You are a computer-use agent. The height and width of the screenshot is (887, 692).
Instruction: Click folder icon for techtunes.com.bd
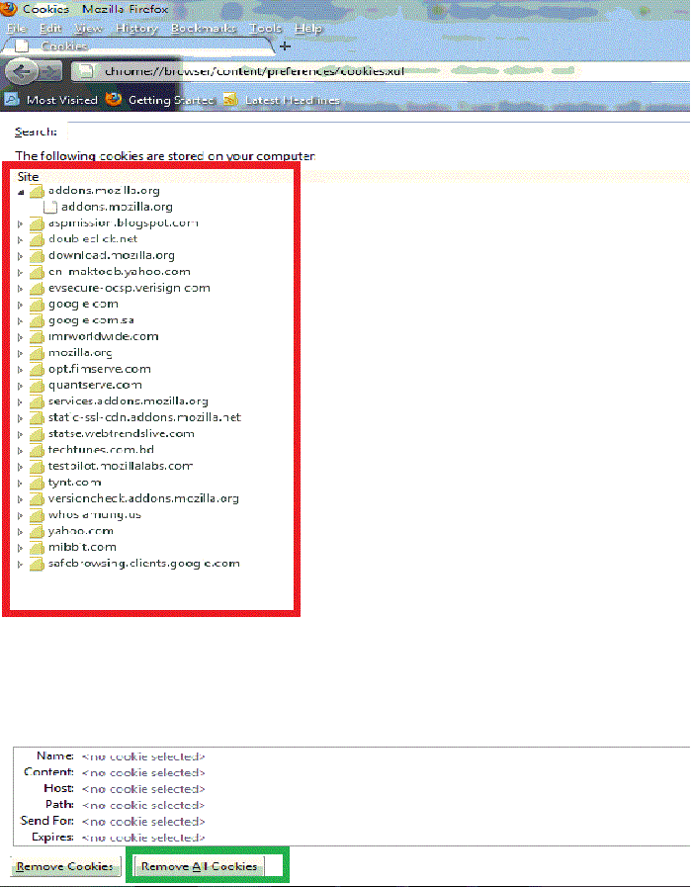pos(37,450)
